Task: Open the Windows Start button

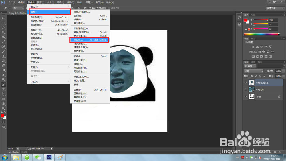Action: [5, 157]
